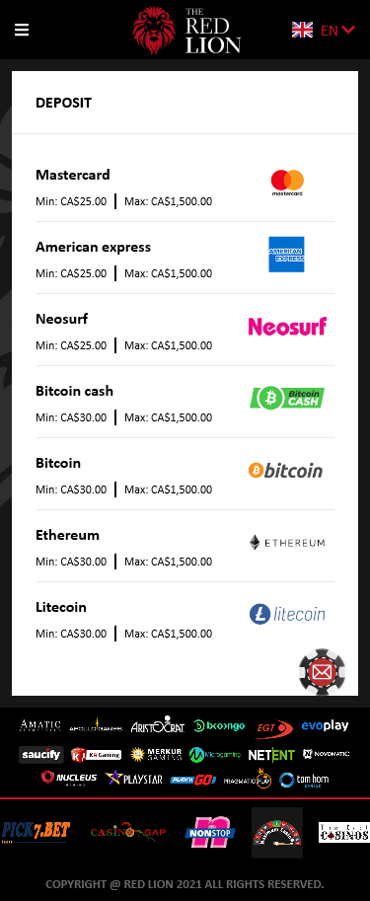Select the Ethereum logo
The image size is (370, 901).
(x=287, y=543)
